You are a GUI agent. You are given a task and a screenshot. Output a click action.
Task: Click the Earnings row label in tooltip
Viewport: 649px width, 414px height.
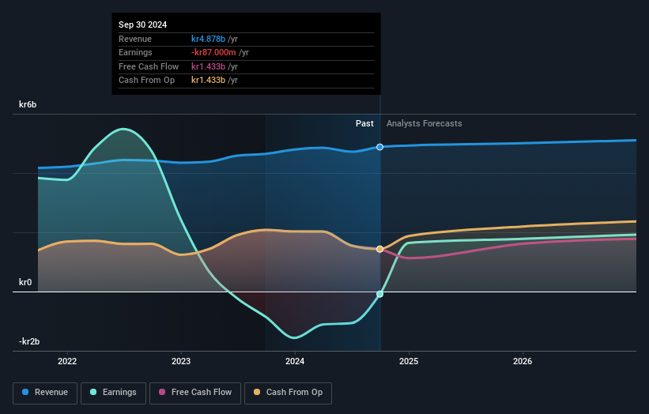tap(135, 52)
